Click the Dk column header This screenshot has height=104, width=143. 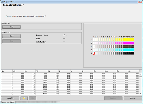[134, 71]
